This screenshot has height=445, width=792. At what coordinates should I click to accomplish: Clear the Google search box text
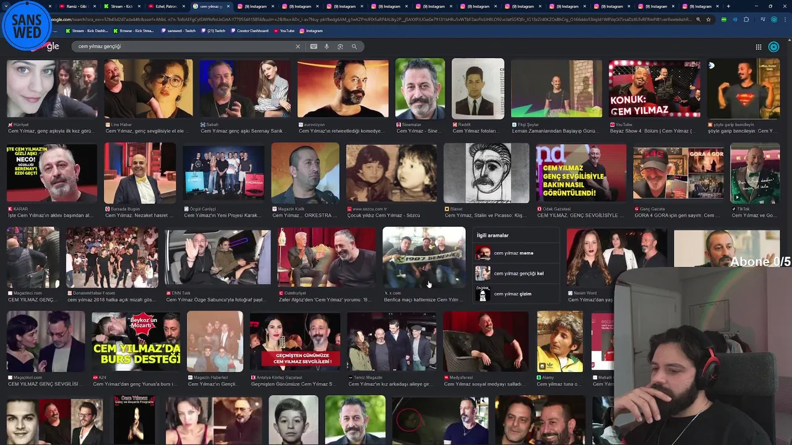pyautogui.click(x=298, y=46)
